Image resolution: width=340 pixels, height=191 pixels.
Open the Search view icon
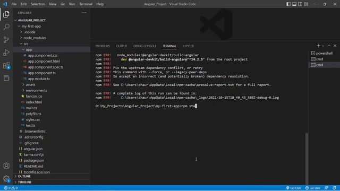pyautogui.click(x=6, y=27)
